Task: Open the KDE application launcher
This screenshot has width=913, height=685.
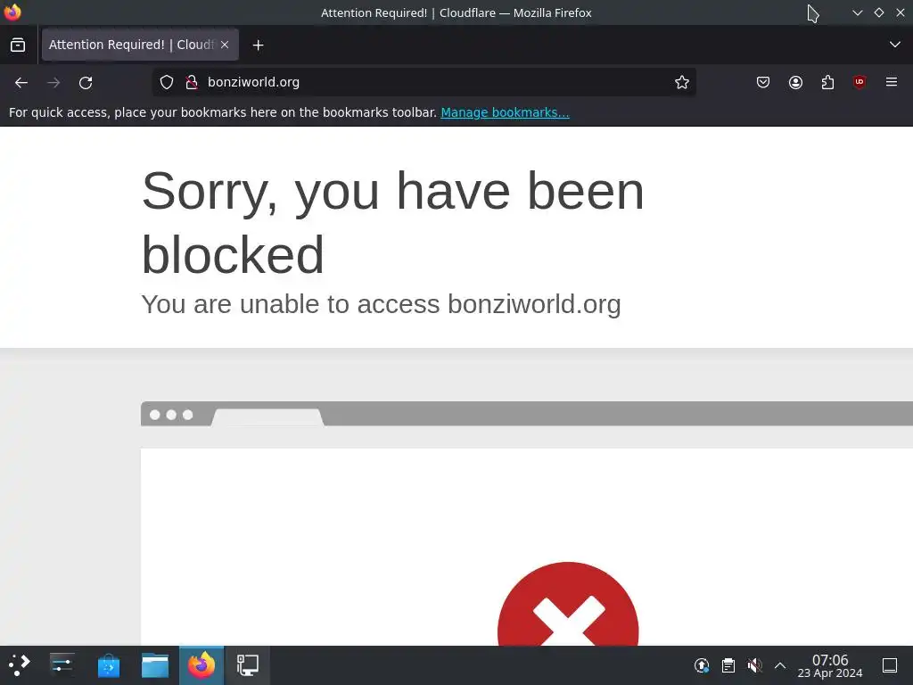Action: [20, 665]
